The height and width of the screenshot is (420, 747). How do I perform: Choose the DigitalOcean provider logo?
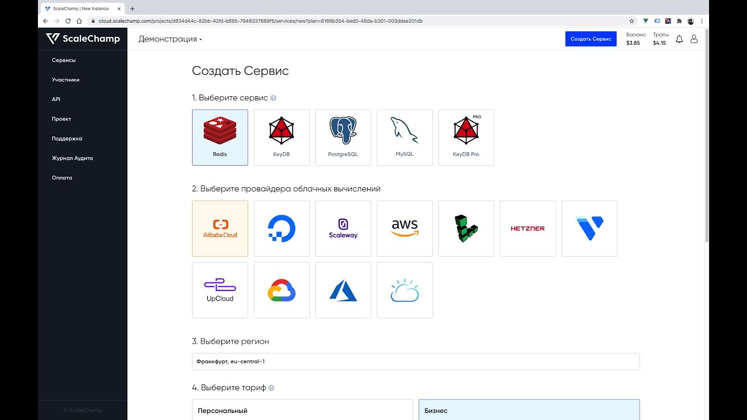click(x=281, y=229)
